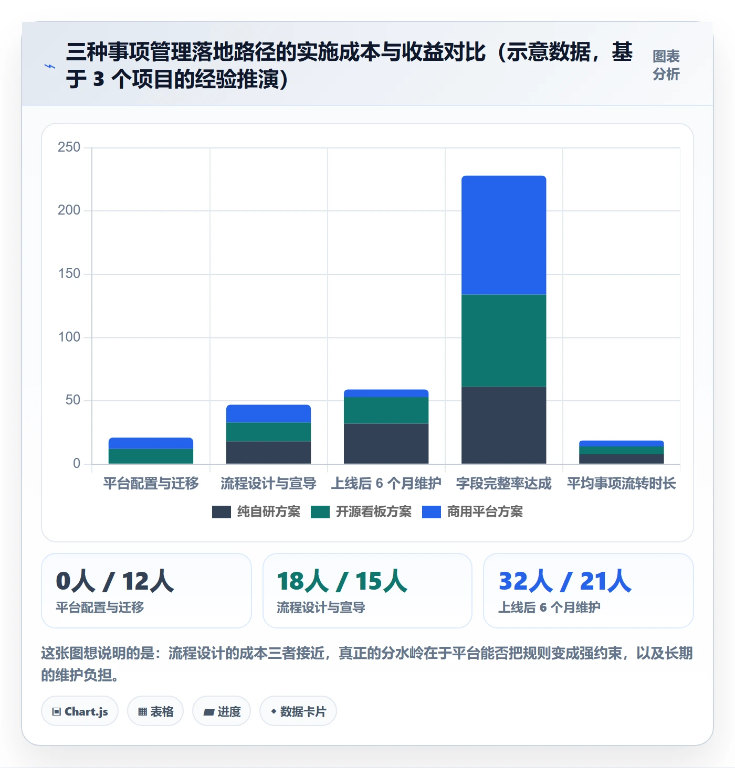
Task: Click the blue segment of 流程设计与宣导 bar
Action: tap(269, 414)
